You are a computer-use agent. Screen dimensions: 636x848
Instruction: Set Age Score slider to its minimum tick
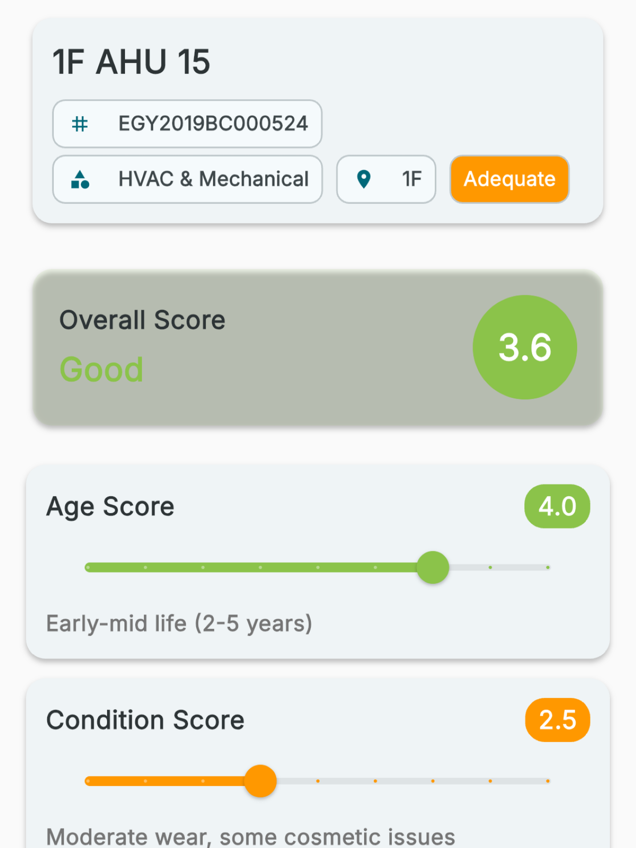(x=88, y=567)
